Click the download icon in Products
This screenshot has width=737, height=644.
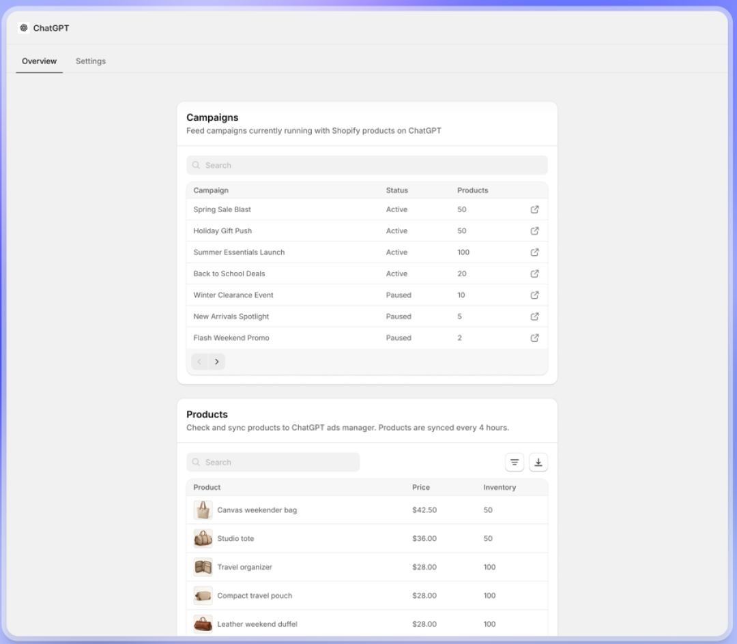pos(538,463)
